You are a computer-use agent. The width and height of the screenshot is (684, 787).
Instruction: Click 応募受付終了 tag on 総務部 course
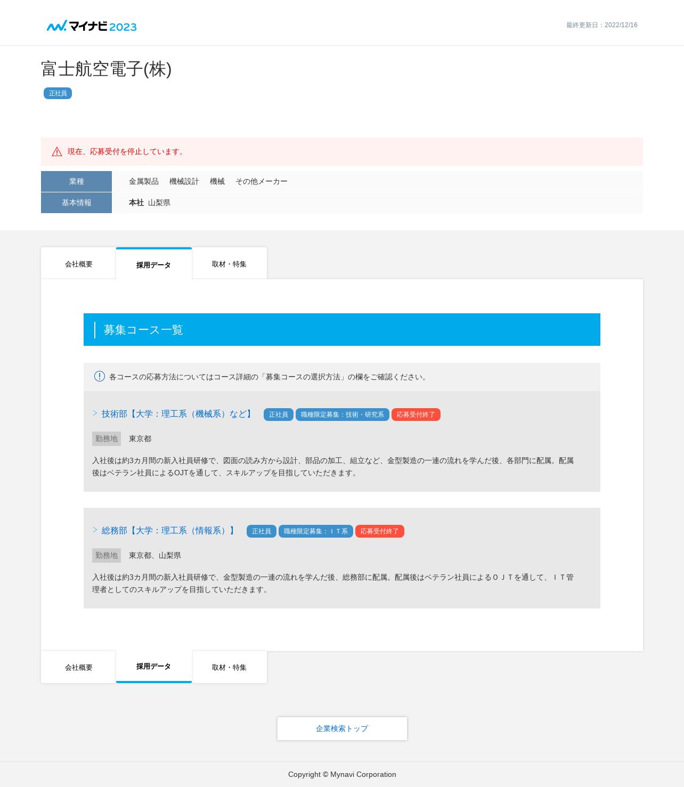[x=379, y=531]
